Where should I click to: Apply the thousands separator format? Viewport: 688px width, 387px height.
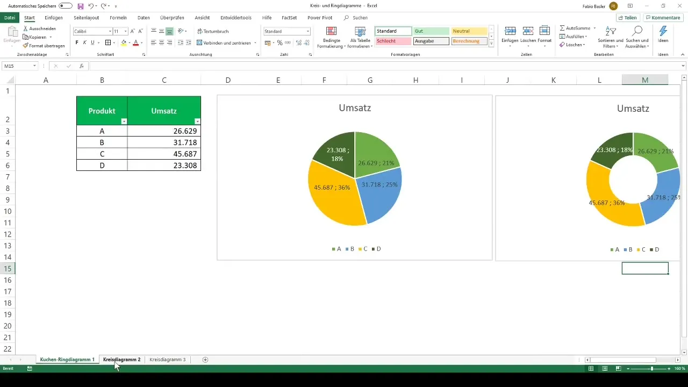pyautogui.click(x=288, y=42)
